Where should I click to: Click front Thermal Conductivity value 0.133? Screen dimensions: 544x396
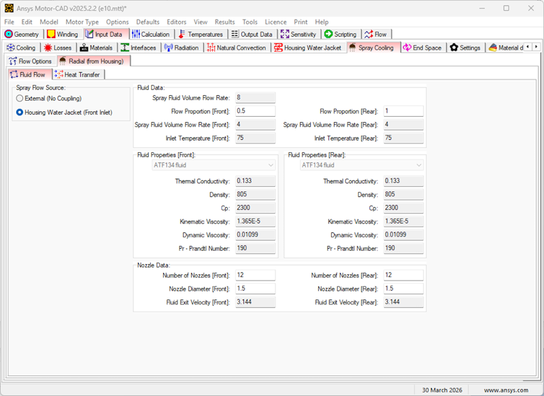click(x=256, y=181)
